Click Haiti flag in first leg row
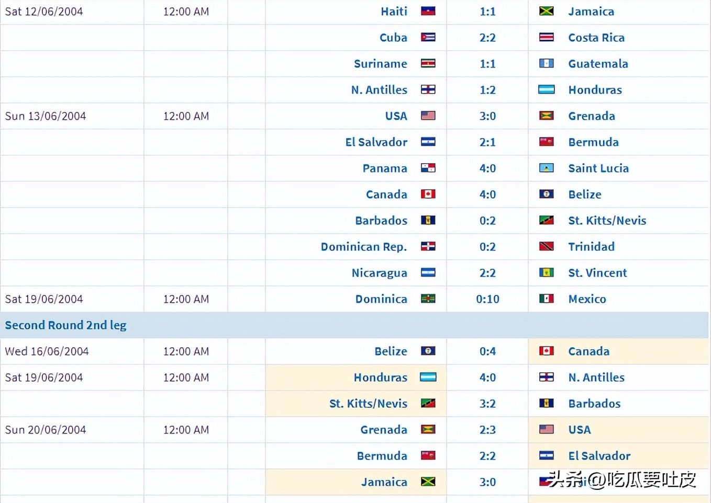Image resolution: width=711 pixels, height=503 pixels. click(428, 11)
